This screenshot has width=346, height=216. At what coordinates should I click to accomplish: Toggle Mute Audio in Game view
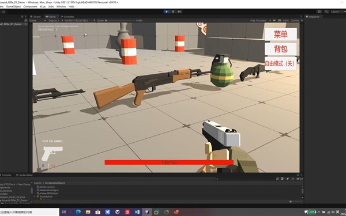click(274, 21)
